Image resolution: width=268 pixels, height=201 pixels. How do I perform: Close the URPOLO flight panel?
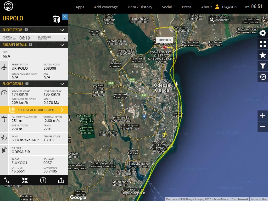click(x=65, y=17)
